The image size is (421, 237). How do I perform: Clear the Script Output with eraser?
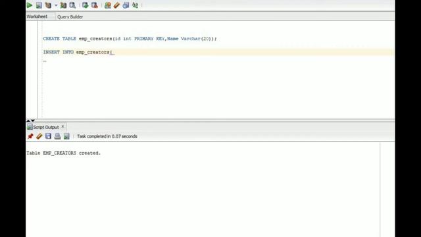click(39, 136)
